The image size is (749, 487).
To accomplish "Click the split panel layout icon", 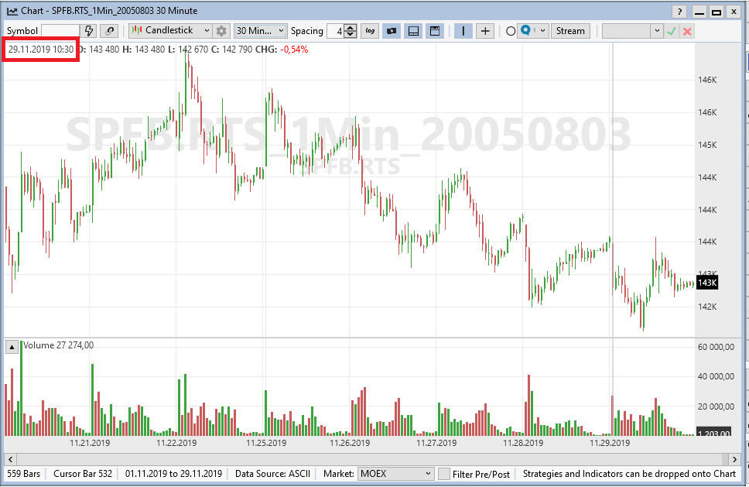I will point(413,30).
